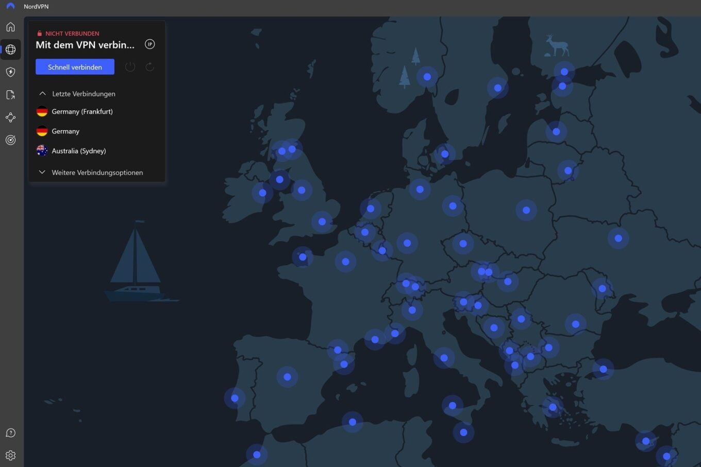
Task: Click the NICHT VERBUNDEN status label
Action: pos(72,33)
